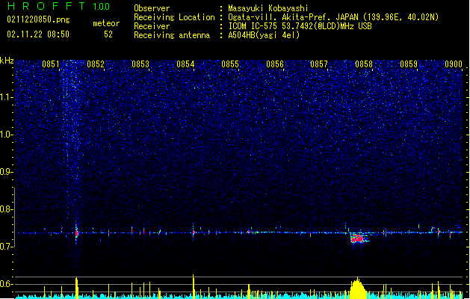This screenshot has width=470, height=299.
Task: Click the tall yellow power spike at 0854
Action: pyautogui.click(x=194, y=286)
